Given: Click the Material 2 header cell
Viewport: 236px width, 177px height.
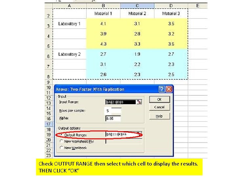Looking at the screenshot, I should [137, 13].
